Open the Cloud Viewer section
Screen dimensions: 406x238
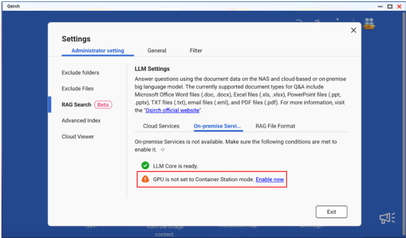pyautogui.click(x=78, y=136)
